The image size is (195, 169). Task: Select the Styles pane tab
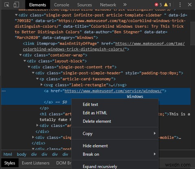[x=10, y=163]
